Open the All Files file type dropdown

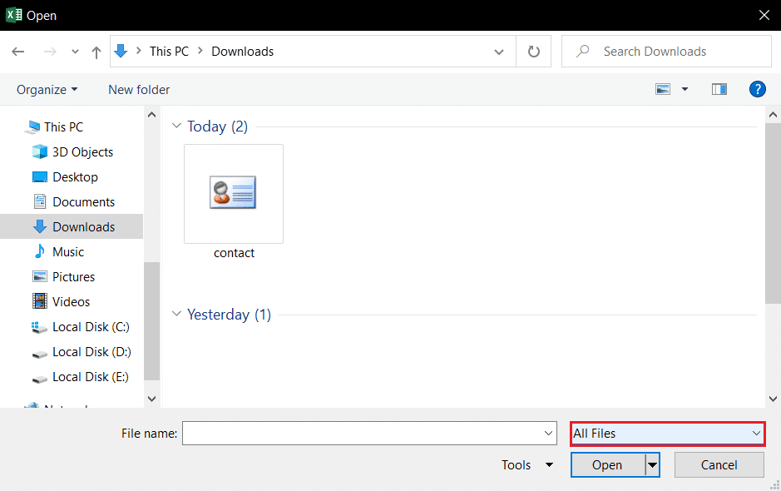tap(667, 433)
